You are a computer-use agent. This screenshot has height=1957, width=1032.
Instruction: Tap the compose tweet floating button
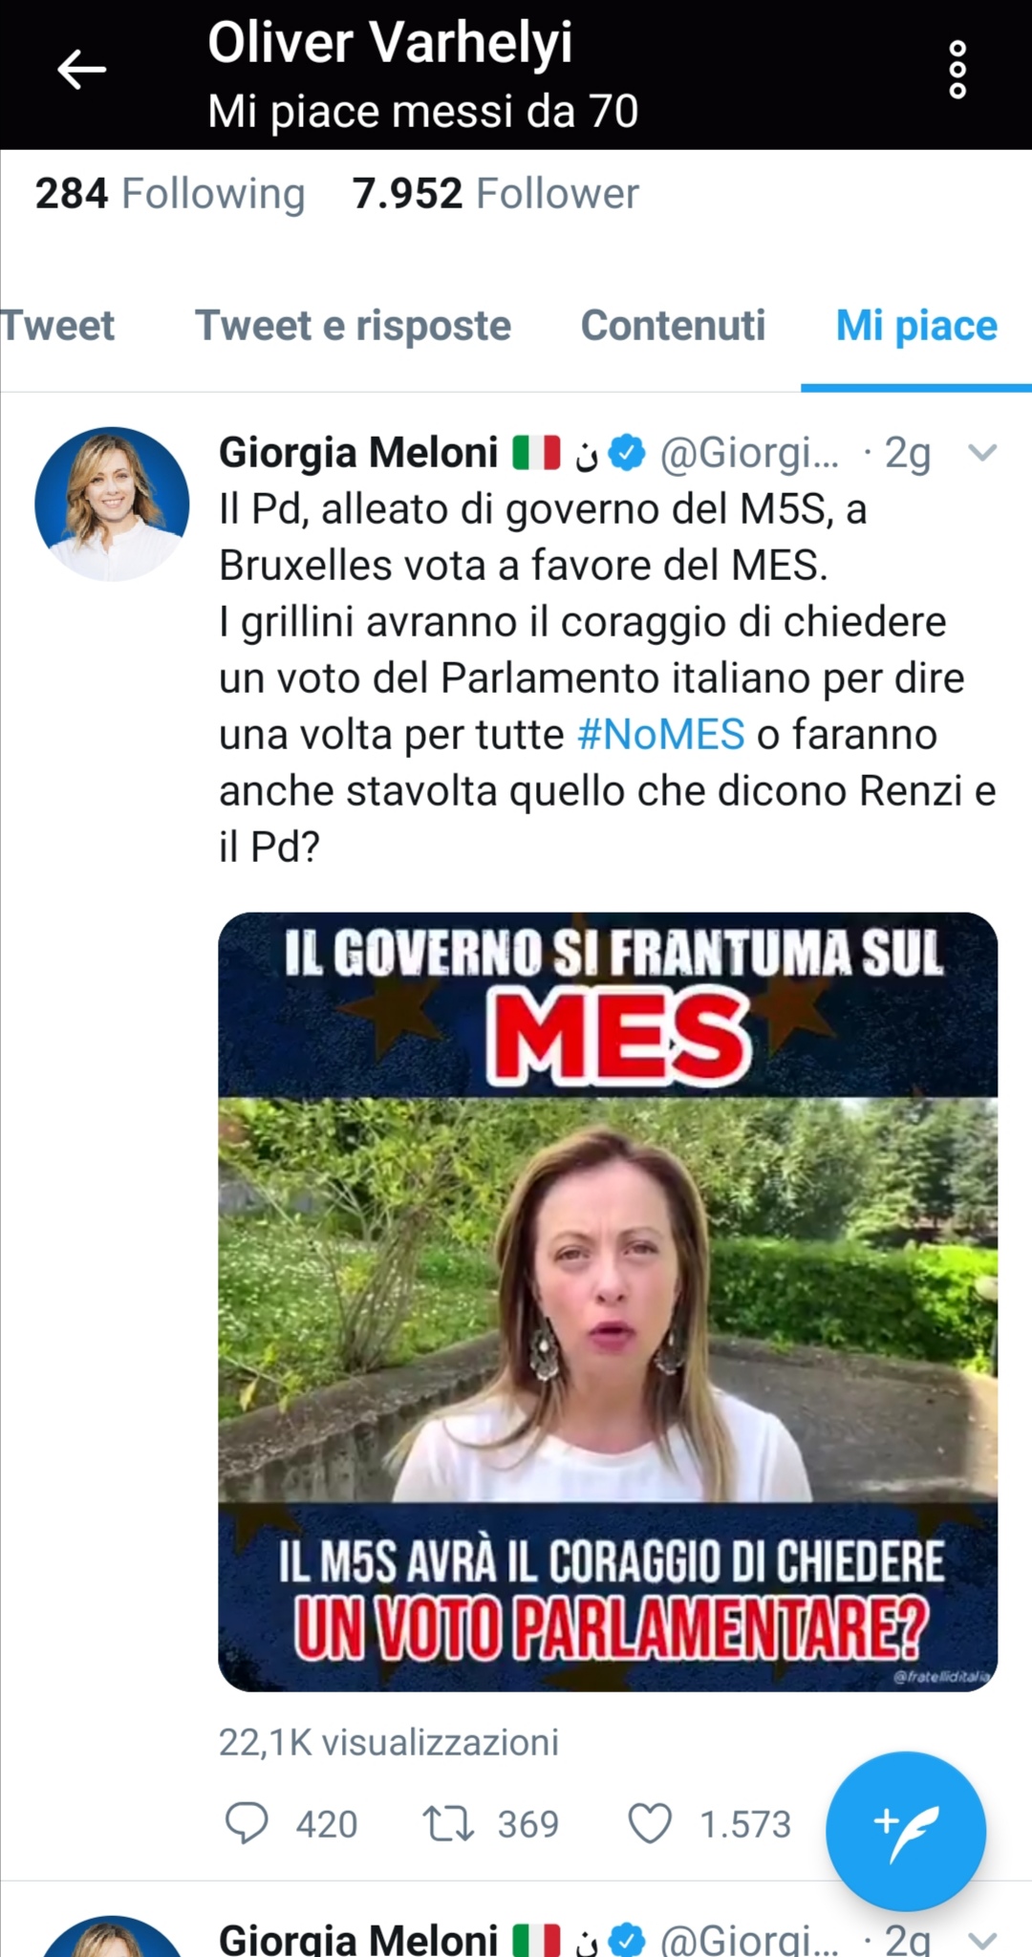tap(905, 1831)
